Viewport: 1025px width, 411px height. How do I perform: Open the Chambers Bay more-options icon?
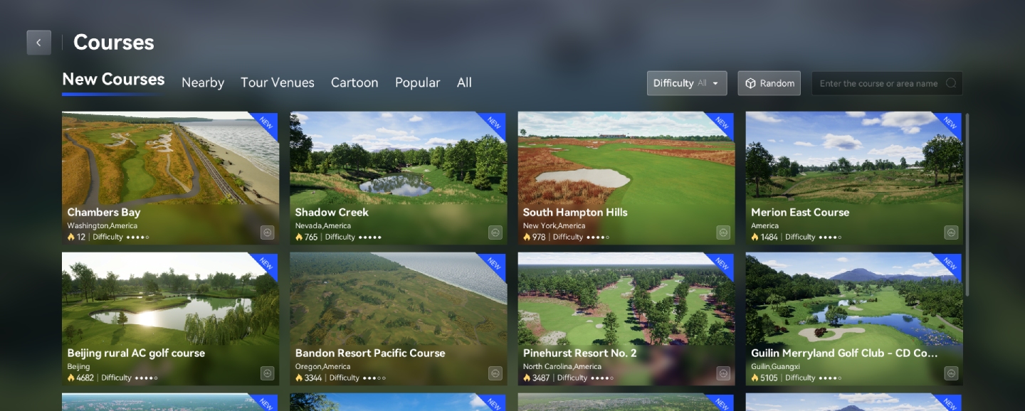[268, 233]
